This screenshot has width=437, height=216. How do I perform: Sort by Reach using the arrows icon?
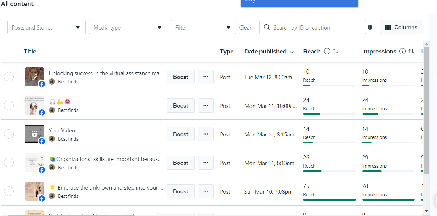(336, 52)
